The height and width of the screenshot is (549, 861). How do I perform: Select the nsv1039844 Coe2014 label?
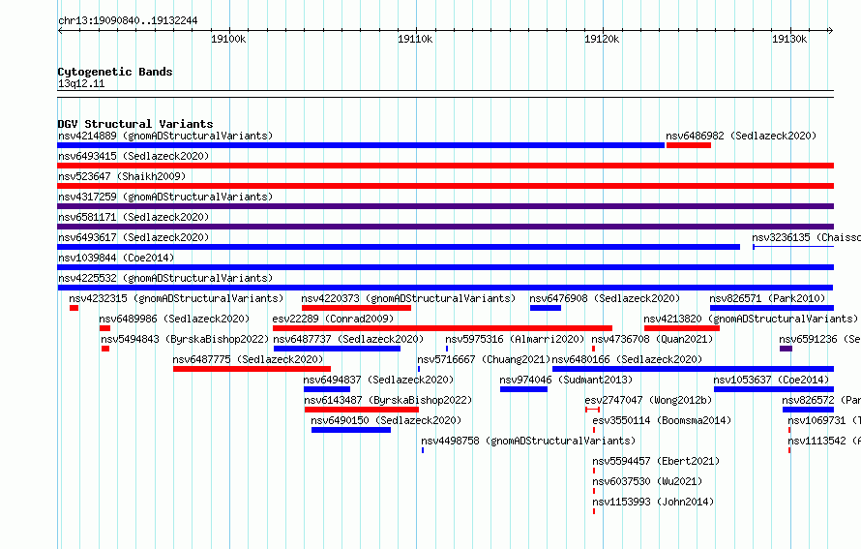[x=116, y=258]
